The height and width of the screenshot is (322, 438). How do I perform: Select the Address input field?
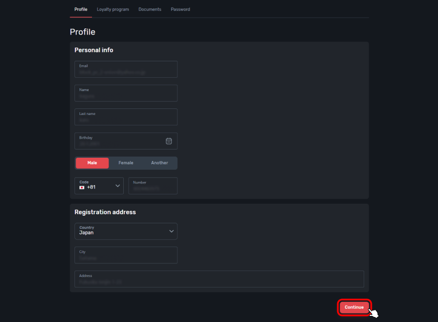[220, 279]
